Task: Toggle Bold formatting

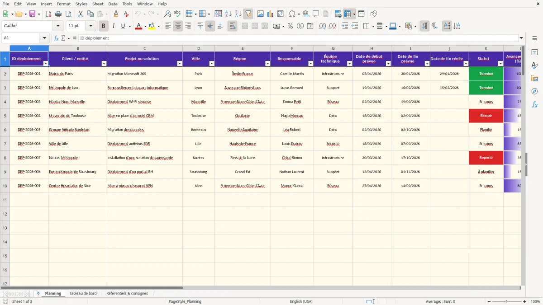Action: [x=104, y=26]
